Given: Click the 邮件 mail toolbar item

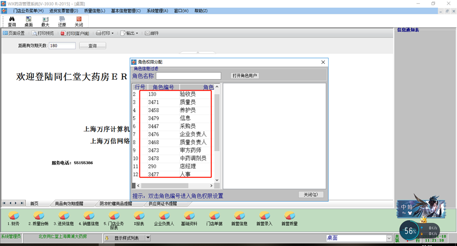Looking at the screenshot, I should tap(152, 33).
